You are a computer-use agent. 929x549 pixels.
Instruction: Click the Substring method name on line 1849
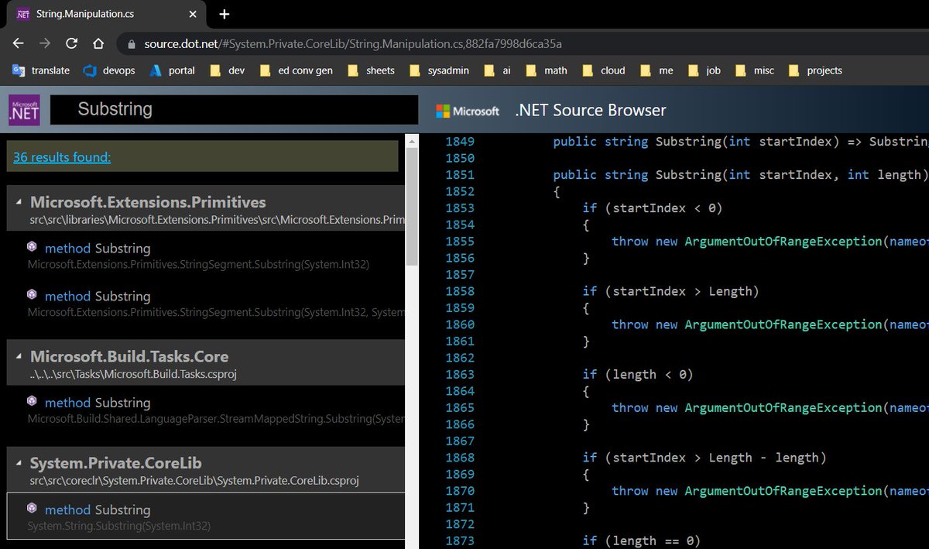coord(688,142)
